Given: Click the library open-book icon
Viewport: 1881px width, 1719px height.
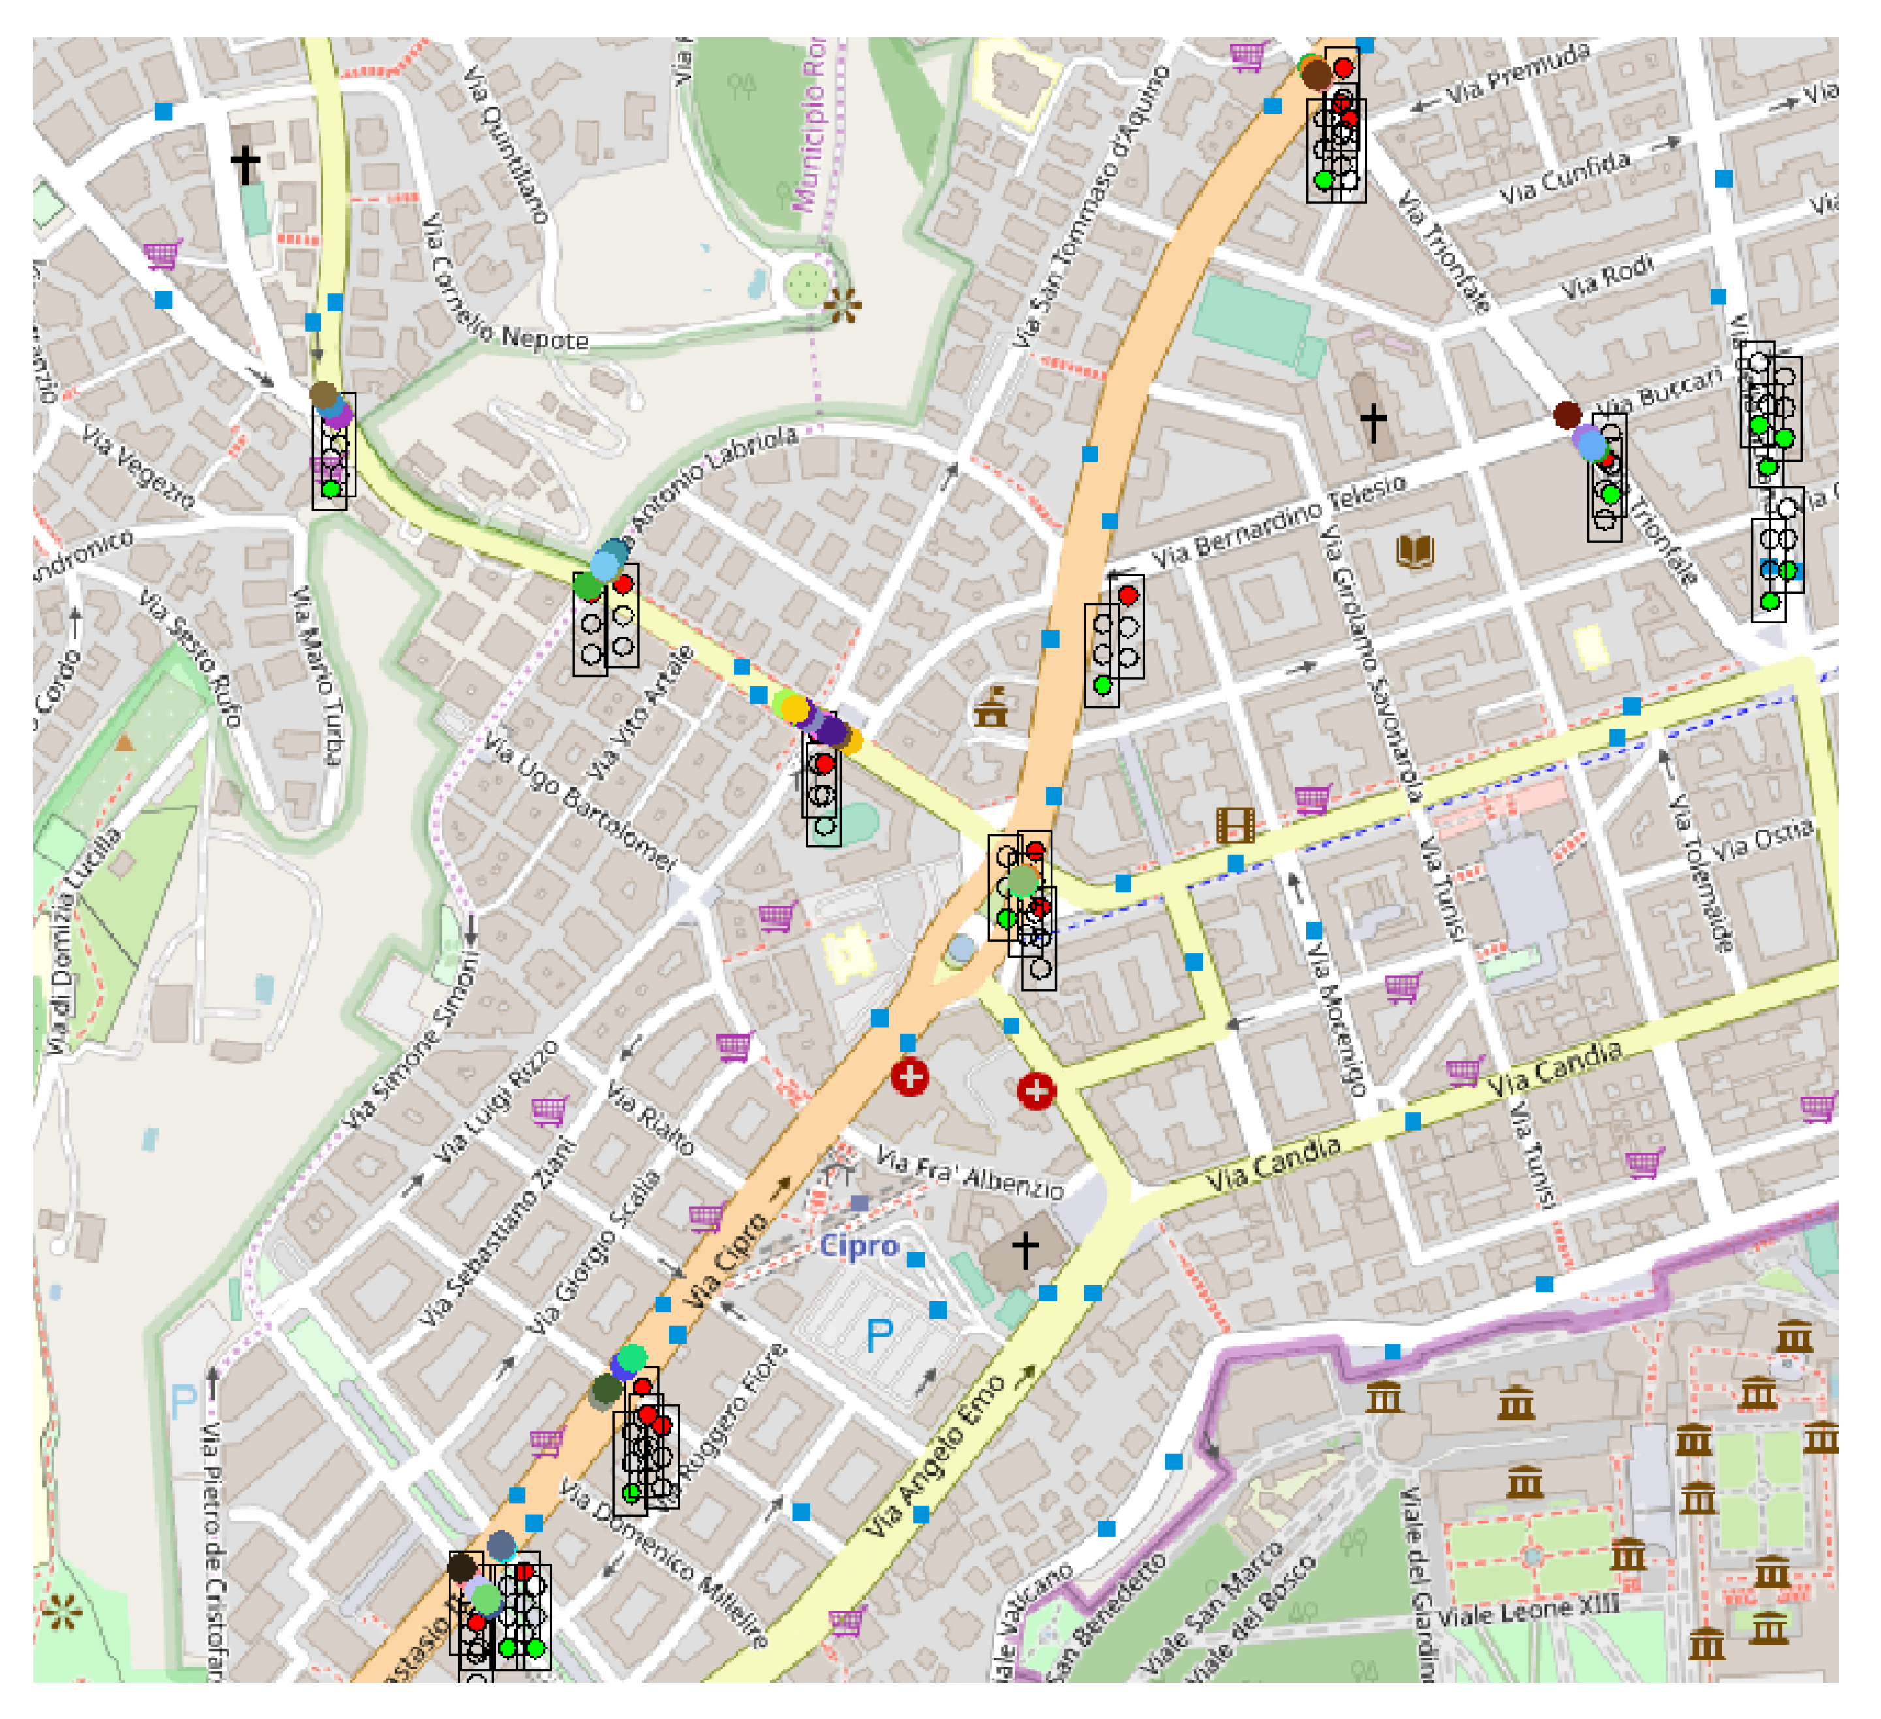Looking at the screenshot, I should point(1414,552).
